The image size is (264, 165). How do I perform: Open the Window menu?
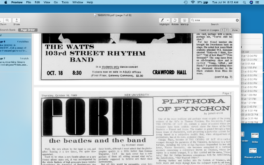78,2
